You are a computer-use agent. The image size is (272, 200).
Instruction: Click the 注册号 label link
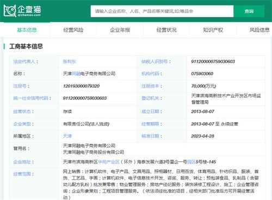[20, 86]
